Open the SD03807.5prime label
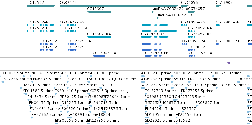 (211, 103)
